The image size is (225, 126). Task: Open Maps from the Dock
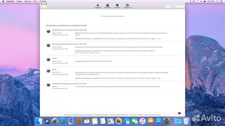[x=111, y=121]
